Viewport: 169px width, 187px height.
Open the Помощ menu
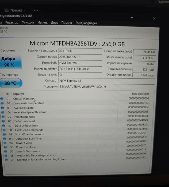[67, 23]
